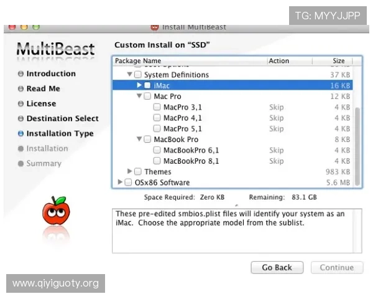The image size is (373, 299).
Task: Collapse the Mac Pro group
Action: [x=139, y=97]
